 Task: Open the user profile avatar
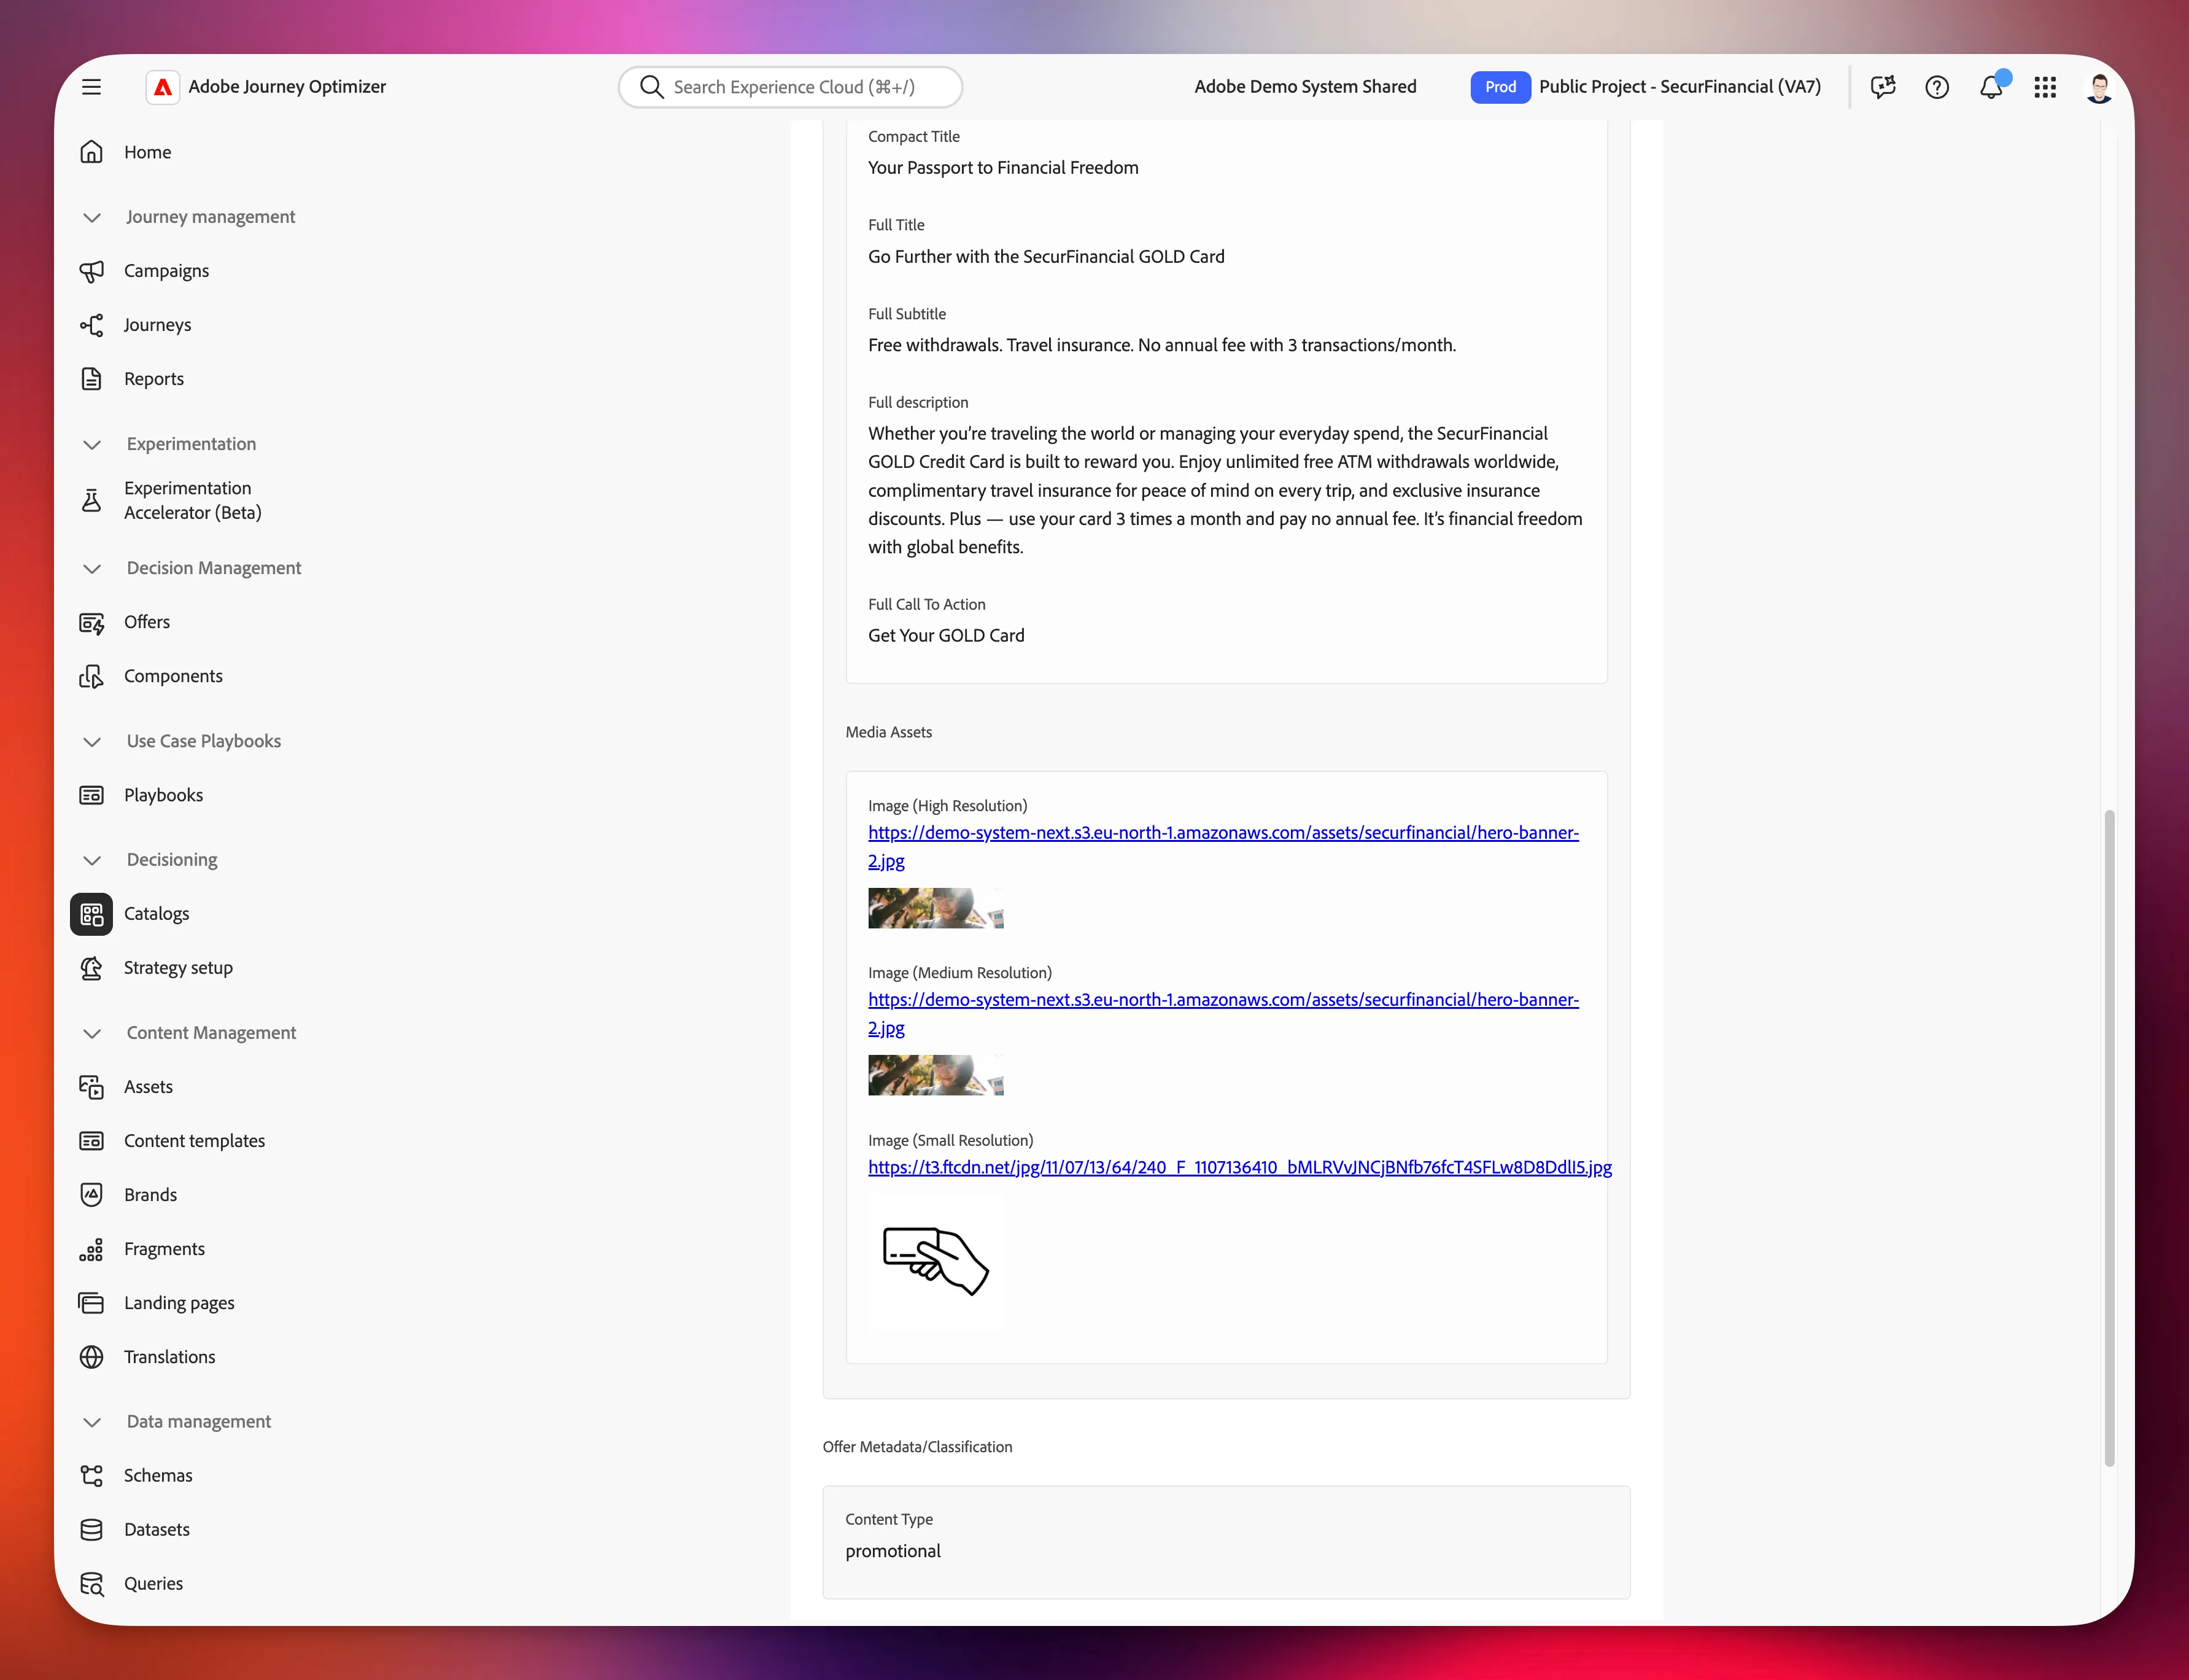pyautogui.click(x=2099, y=87)
